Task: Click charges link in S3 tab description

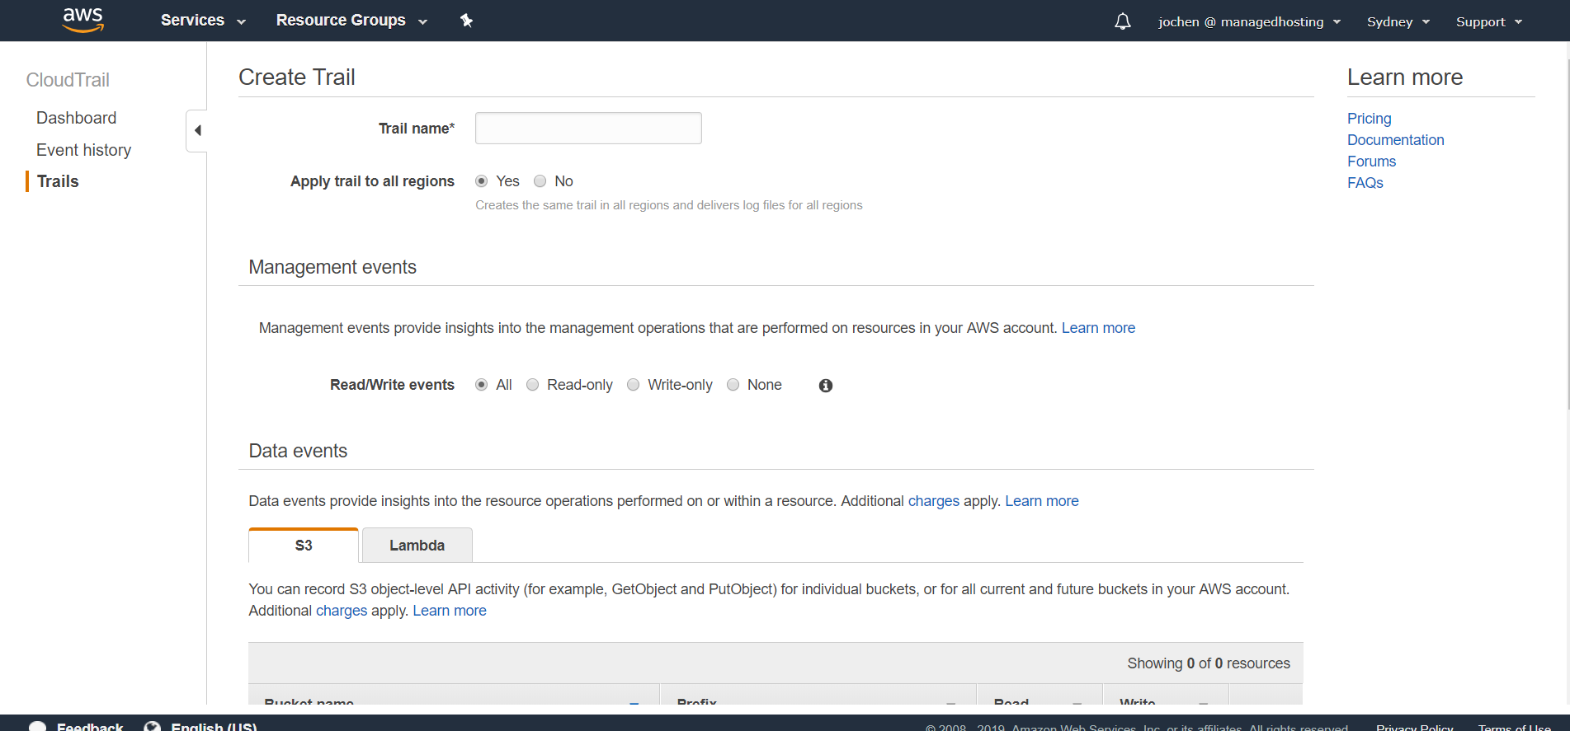Action: pyautogui.click(x=342, y=611)
